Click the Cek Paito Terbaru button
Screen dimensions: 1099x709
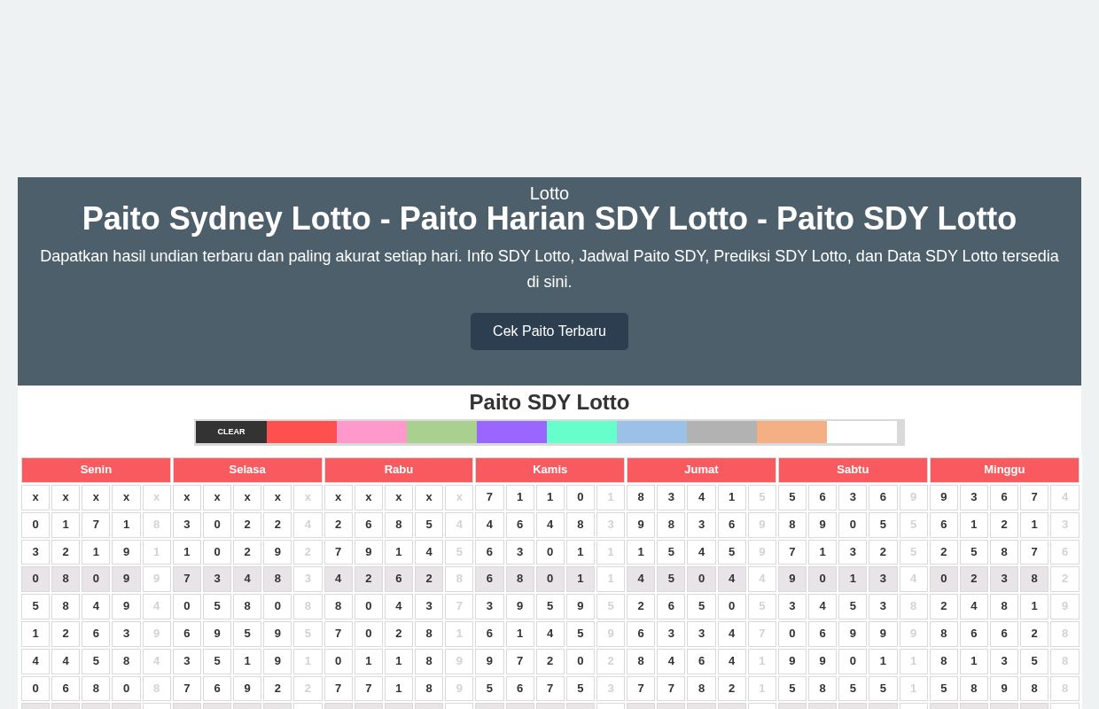549,331
